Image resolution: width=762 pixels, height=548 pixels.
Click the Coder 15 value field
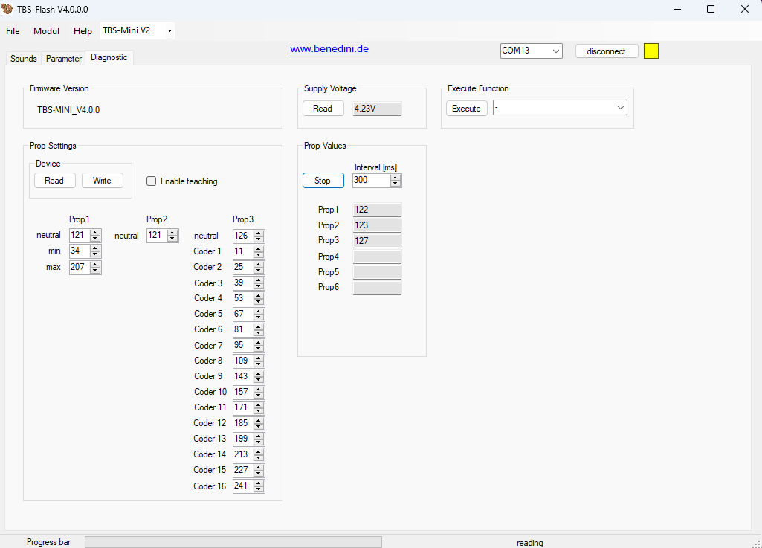coord(243,470)
